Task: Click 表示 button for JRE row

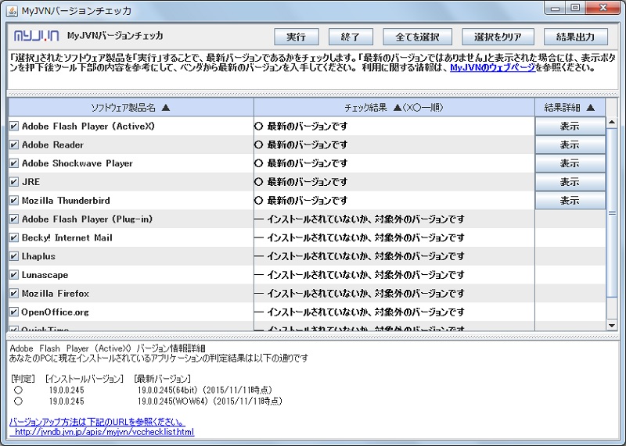Action: pyautogui.click(x=570, y=182)
